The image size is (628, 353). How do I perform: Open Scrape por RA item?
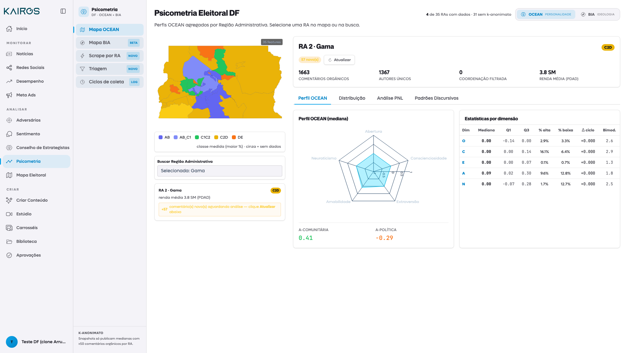coord(110,56)
